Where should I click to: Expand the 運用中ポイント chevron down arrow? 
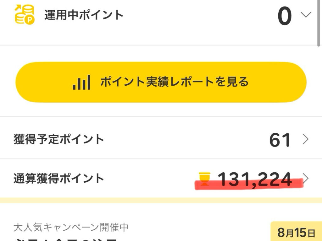306,15
